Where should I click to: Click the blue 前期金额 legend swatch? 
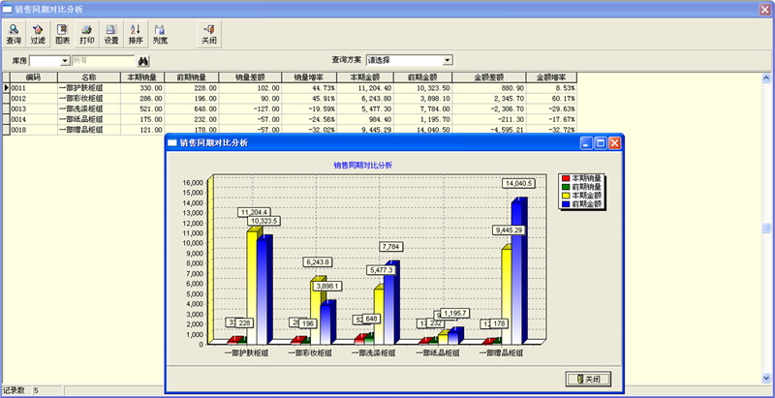pos(566,204)
